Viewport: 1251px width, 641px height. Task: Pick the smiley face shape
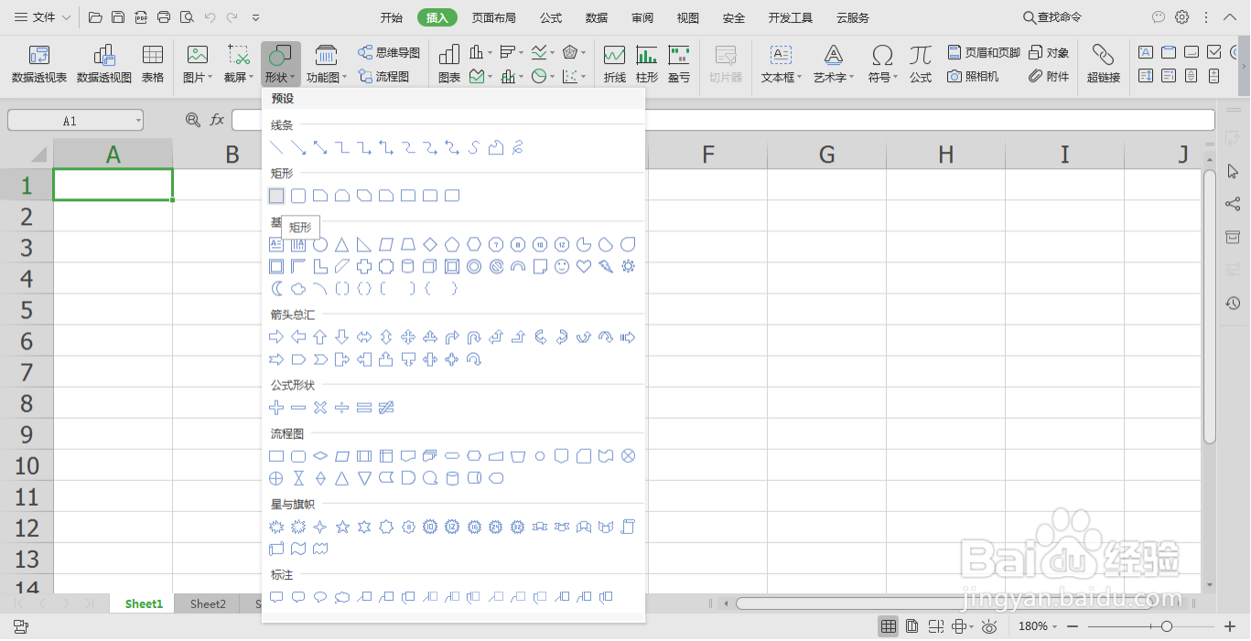(562, 266)
